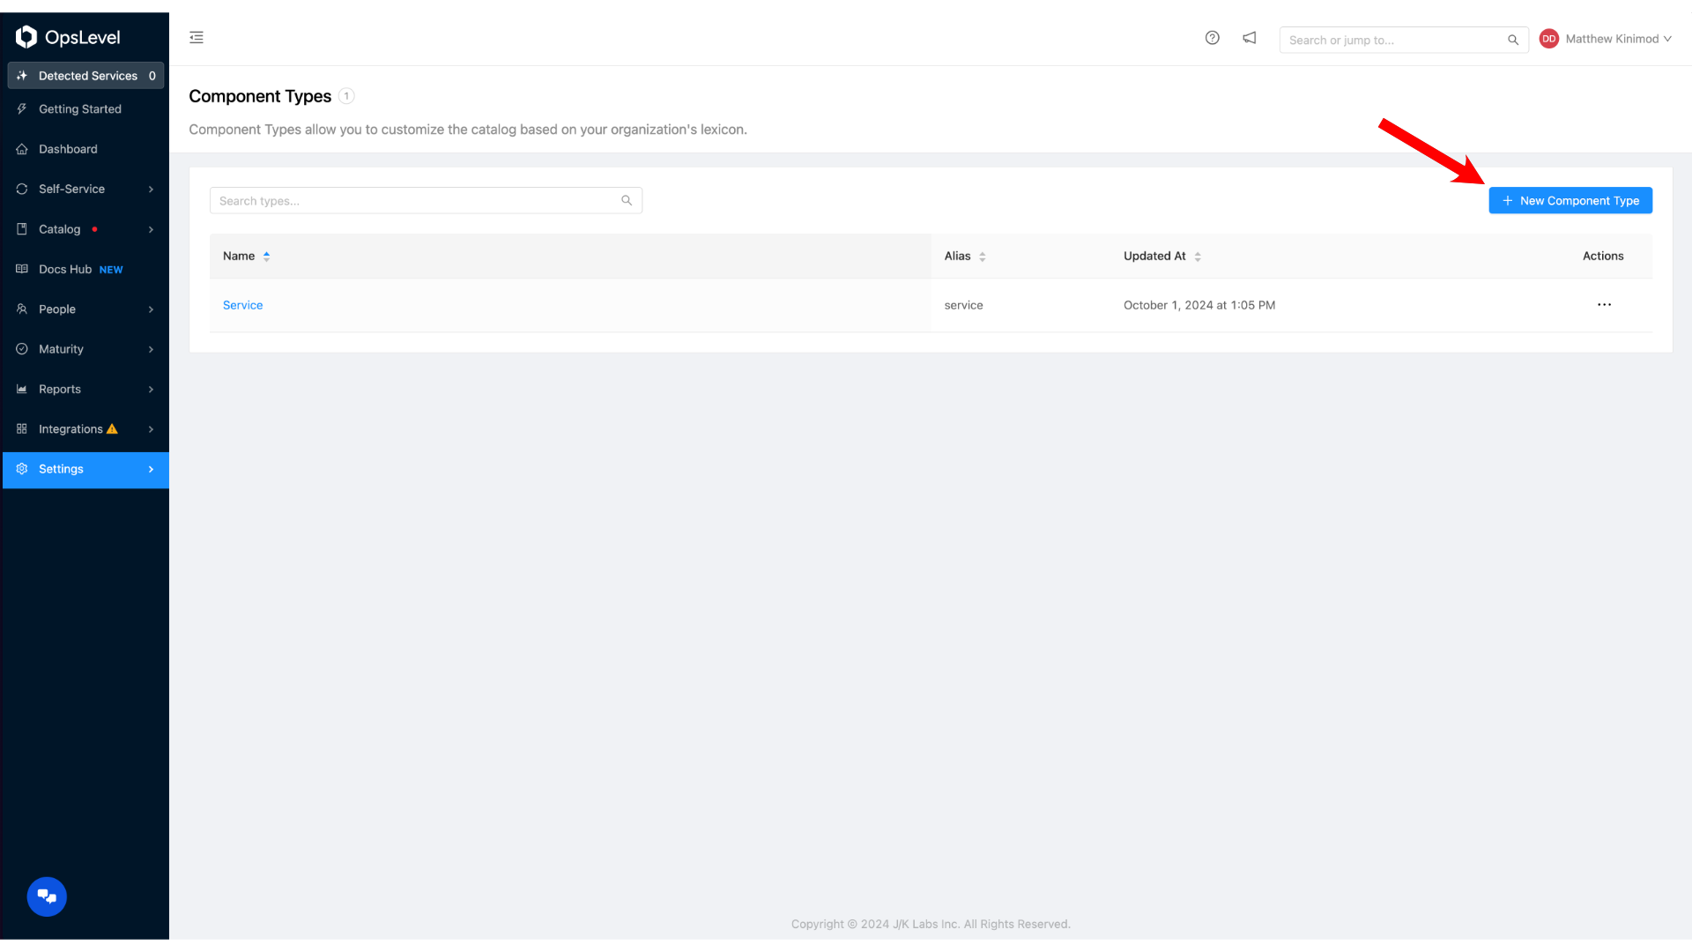1692x952 pixels.
Task: Click the Name column sort toggle
Action: coord(266,256)
